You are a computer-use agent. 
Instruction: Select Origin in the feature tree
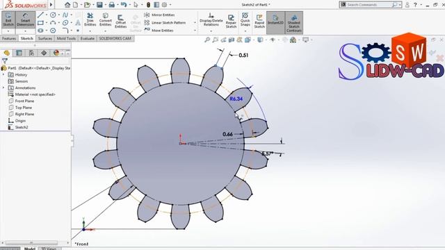click(20, 121)
